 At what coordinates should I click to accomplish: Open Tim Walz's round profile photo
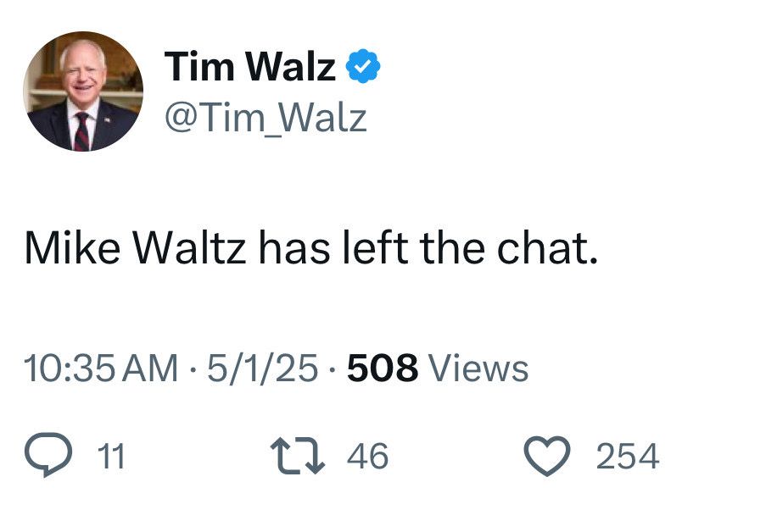(x=83, y=91)
